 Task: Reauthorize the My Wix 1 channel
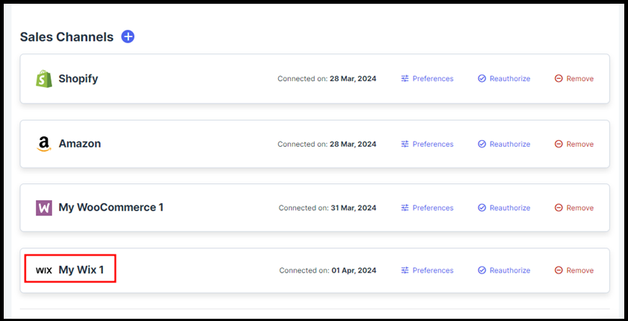(509, 271)
